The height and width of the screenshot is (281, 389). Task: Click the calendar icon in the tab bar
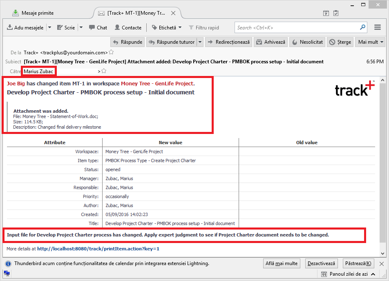pos(326,13)
